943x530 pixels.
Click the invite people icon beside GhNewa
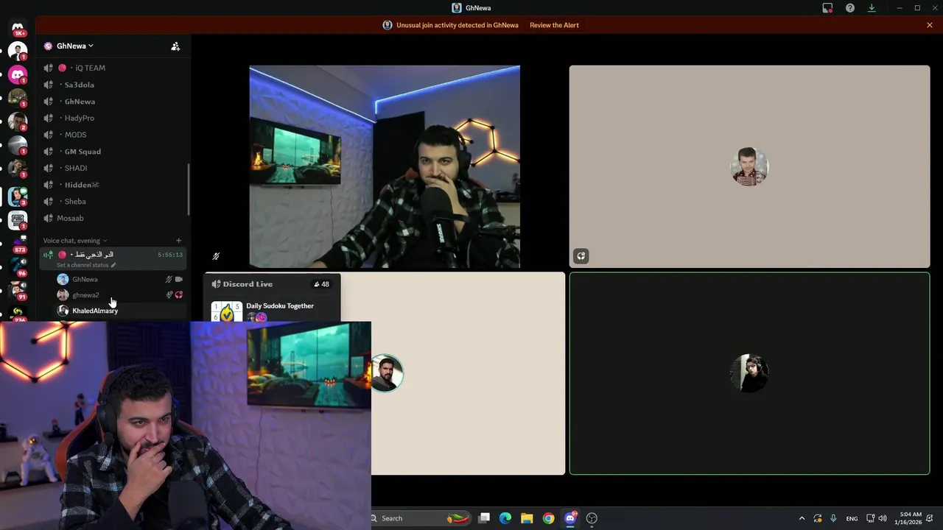pyautogui.click(x=175, y=46)
